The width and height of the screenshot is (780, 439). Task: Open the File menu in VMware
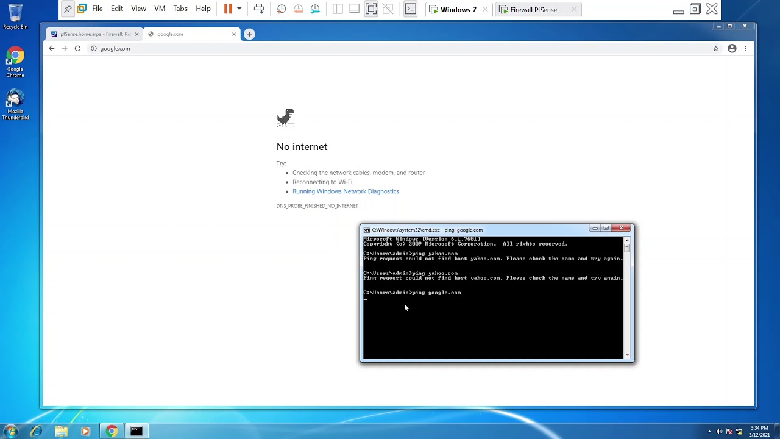[x=97, y=9]
